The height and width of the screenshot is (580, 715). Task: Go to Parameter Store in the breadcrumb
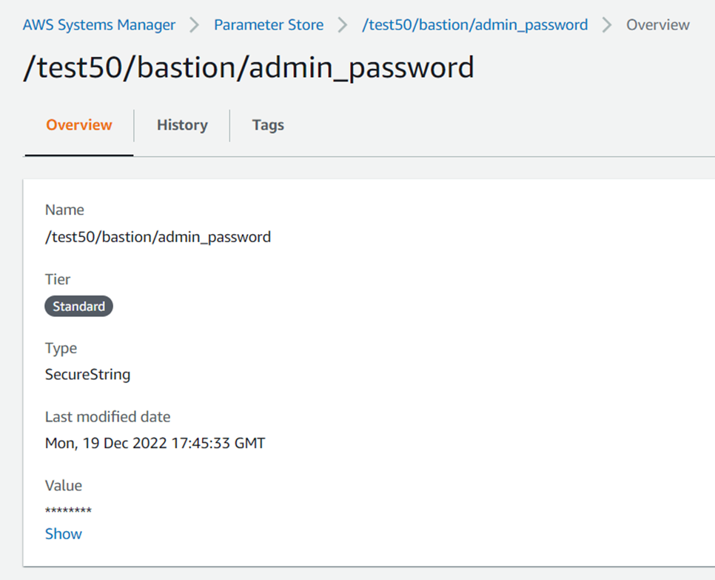point(269,25)
